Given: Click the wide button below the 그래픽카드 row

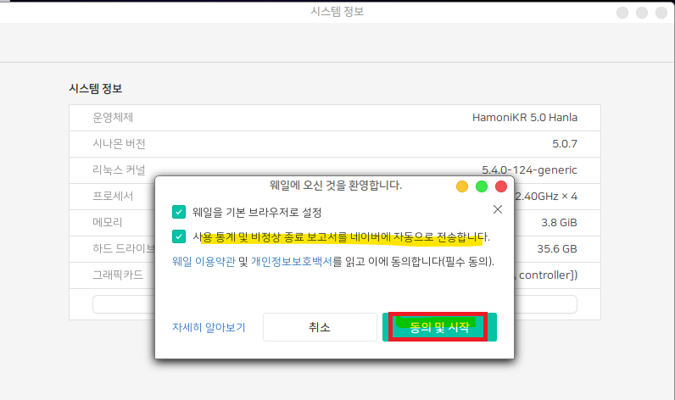Looking at the screenshot, I should tap(335, 304).
